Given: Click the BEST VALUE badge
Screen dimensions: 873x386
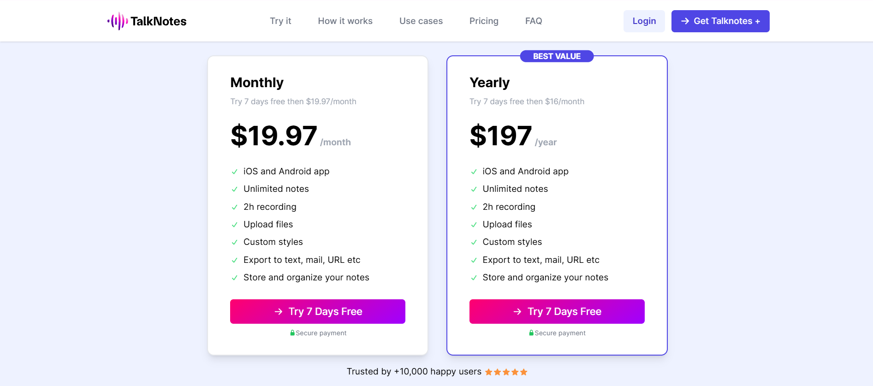Looking at the screenshot, I should (556, 56).
